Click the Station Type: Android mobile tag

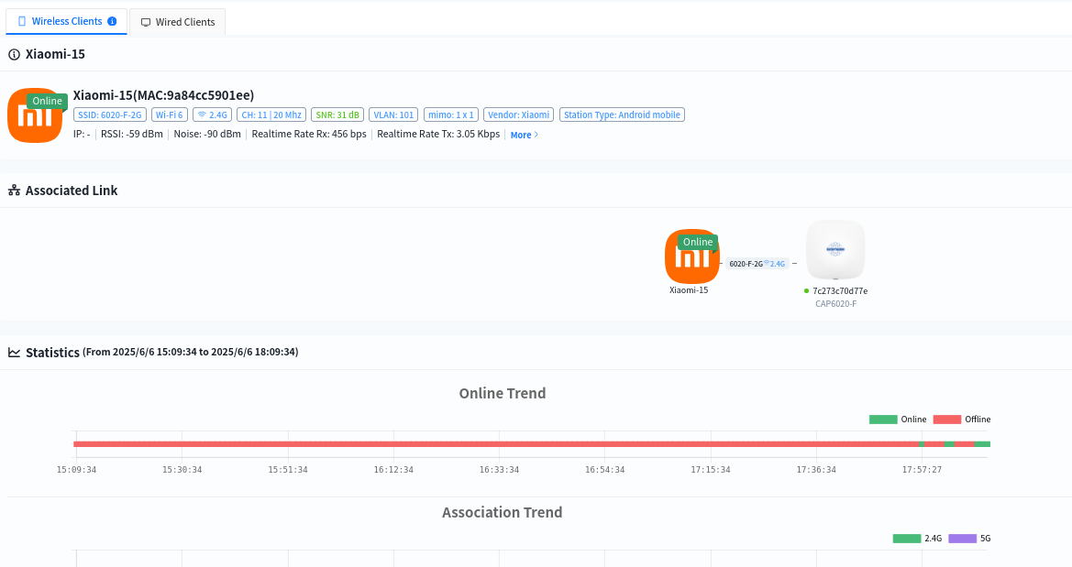pyautogui.click(x=622, y=115)
